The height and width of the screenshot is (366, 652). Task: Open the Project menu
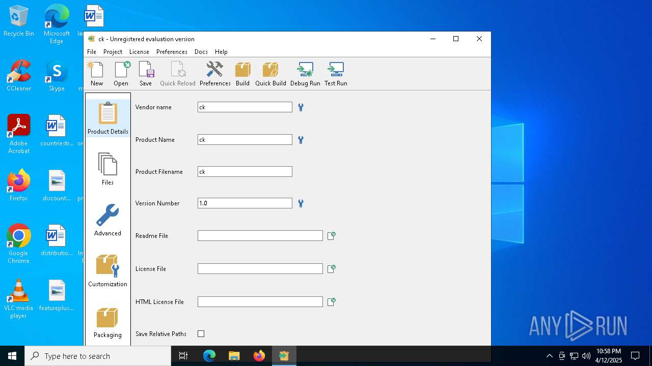tap(113, 52)
